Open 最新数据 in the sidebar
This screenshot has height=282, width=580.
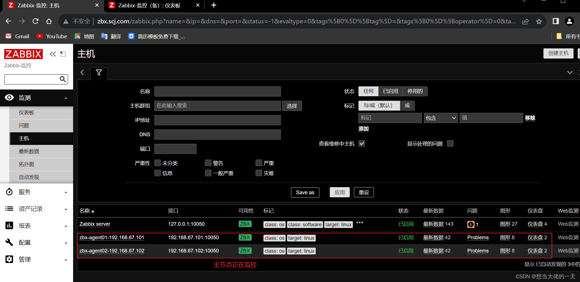point(41,151)
